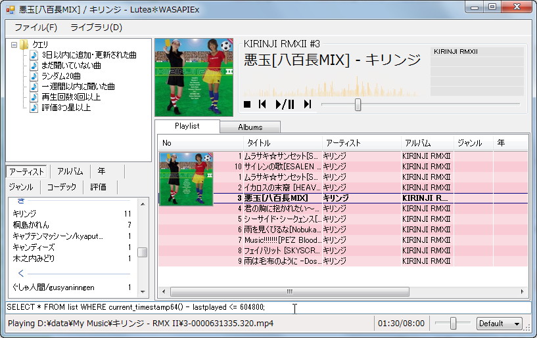The width and height of the screenshot is (537, 338).
Task: Adjust the volume slider in status bar
Action: pos(453,323)
